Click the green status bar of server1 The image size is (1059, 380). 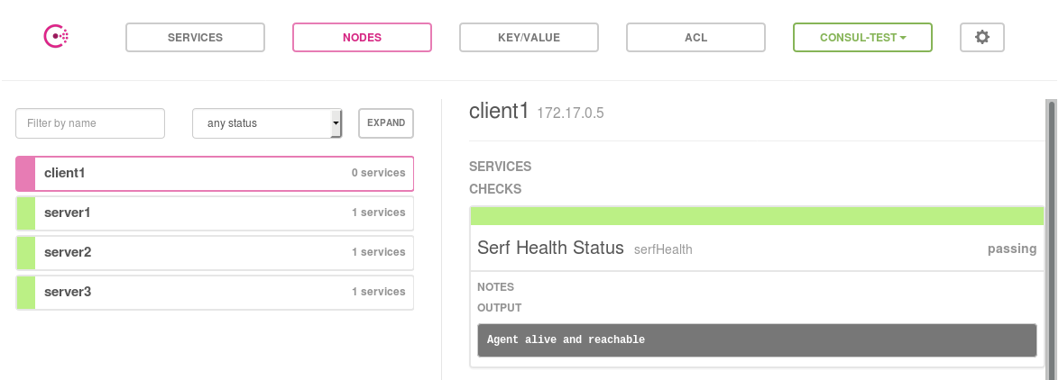25,213
